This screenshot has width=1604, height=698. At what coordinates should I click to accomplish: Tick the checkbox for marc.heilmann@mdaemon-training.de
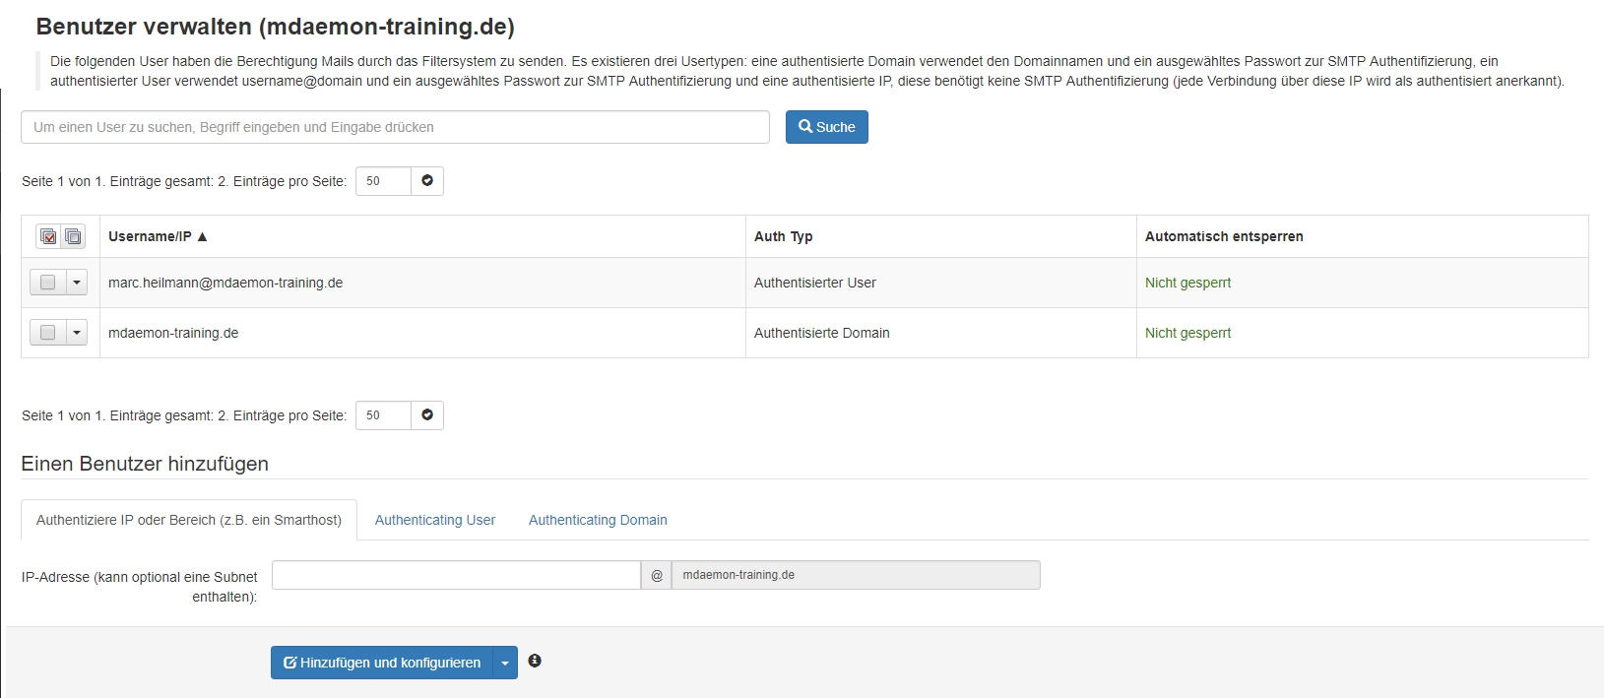[47, 283]
